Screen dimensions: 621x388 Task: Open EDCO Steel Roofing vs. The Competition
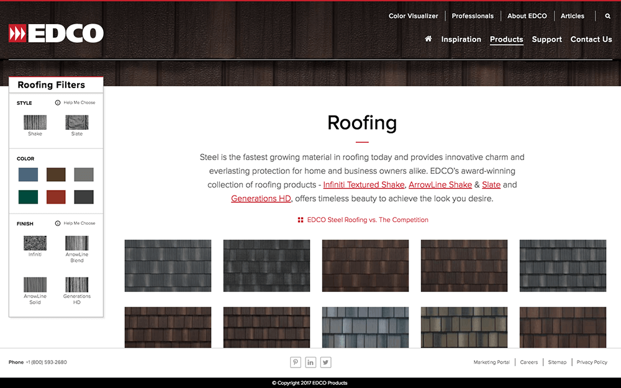tap(368, 220)
